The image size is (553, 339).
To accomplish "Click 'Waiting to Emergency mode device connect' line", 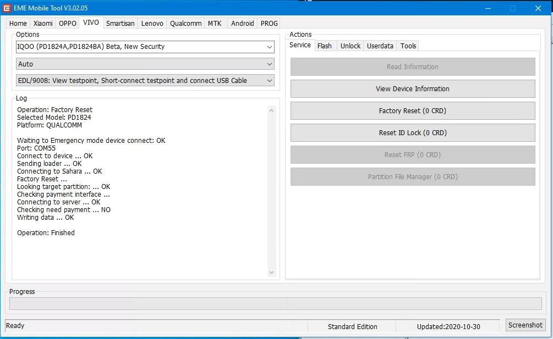I will click(x=91, y=141).
